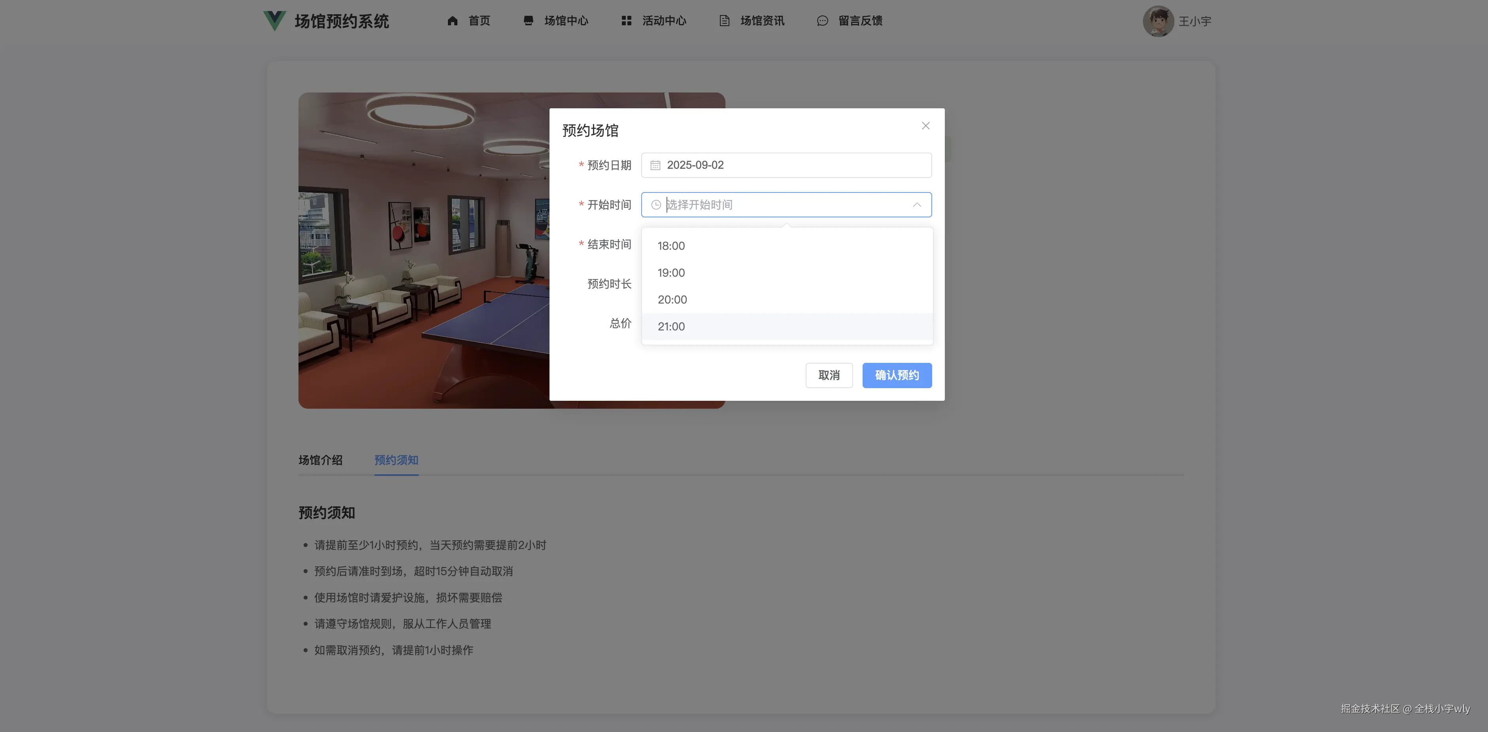Click the 确认预约 button
Image resolution: width=1488 pixels, height=732 pixels.
click(897, 375)
